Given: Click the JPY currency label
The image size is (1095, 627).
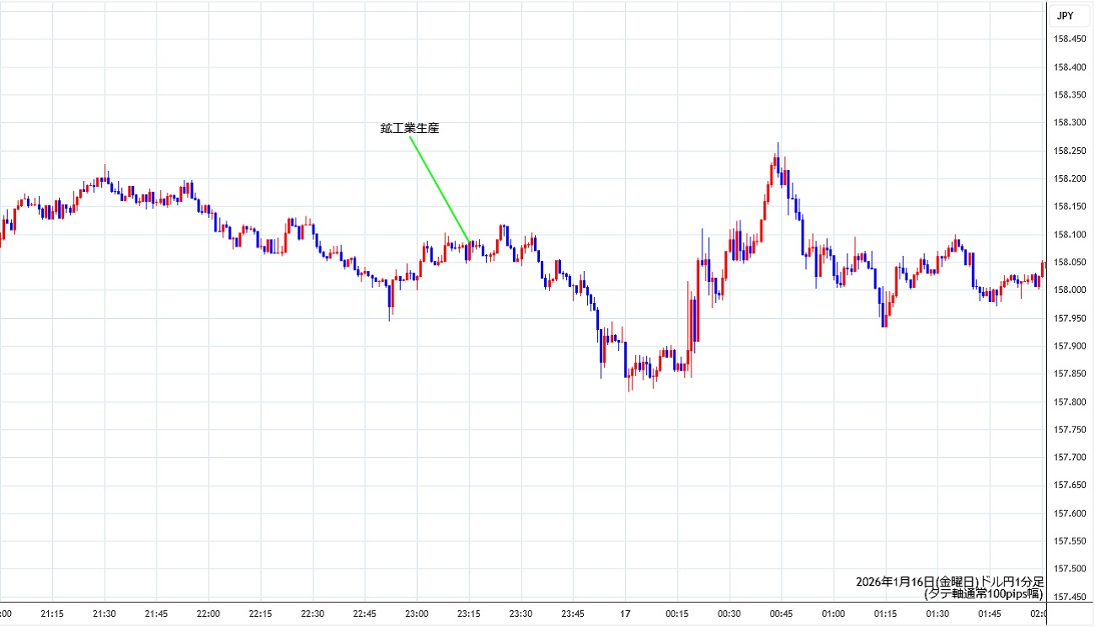Looking at the screenshot, I should tap(1064, 15).
